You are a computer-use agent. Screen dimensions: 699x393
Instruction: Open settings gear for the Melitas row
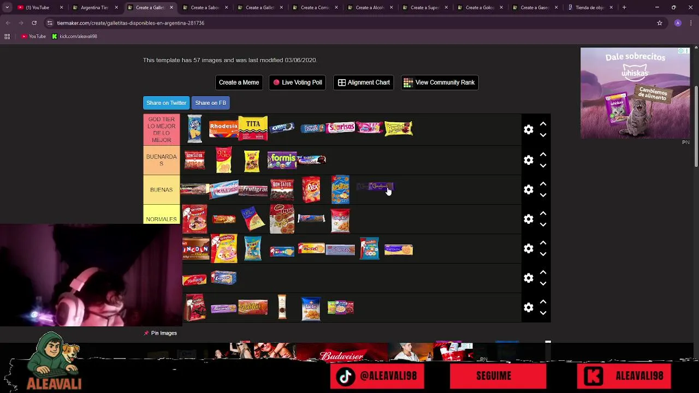click(528, 308)
